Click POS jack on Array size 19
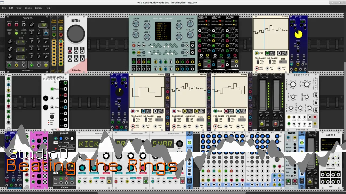 [174, 111]
